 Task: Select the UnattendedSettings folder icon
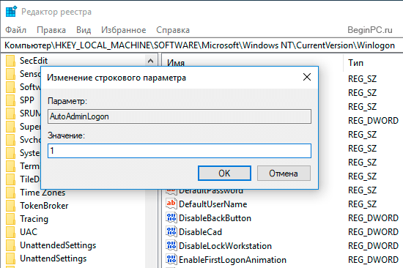pos(10,245)
